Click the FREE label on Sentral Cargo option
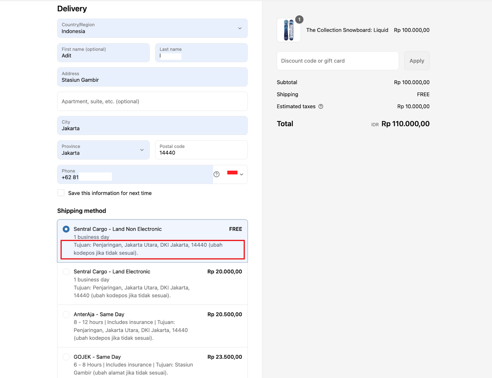The image size is (492, 378). [x=236, y=229]
